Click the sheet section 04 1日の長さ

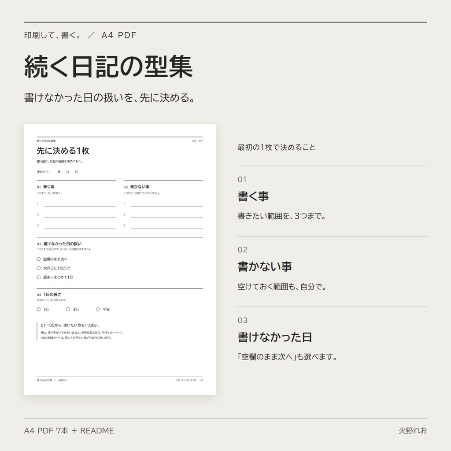(49, 295)
